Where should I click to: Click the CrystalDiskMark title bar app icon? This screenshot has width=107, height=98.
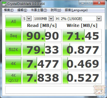[x=4, y=4]
